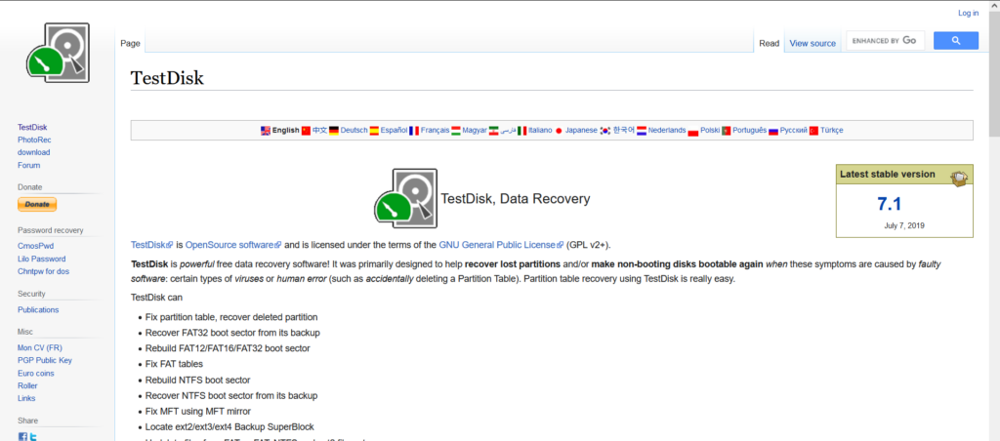The image size is (1000, 441).
Task: Open the Lilo Password link
Action: [x=41, y=259]
